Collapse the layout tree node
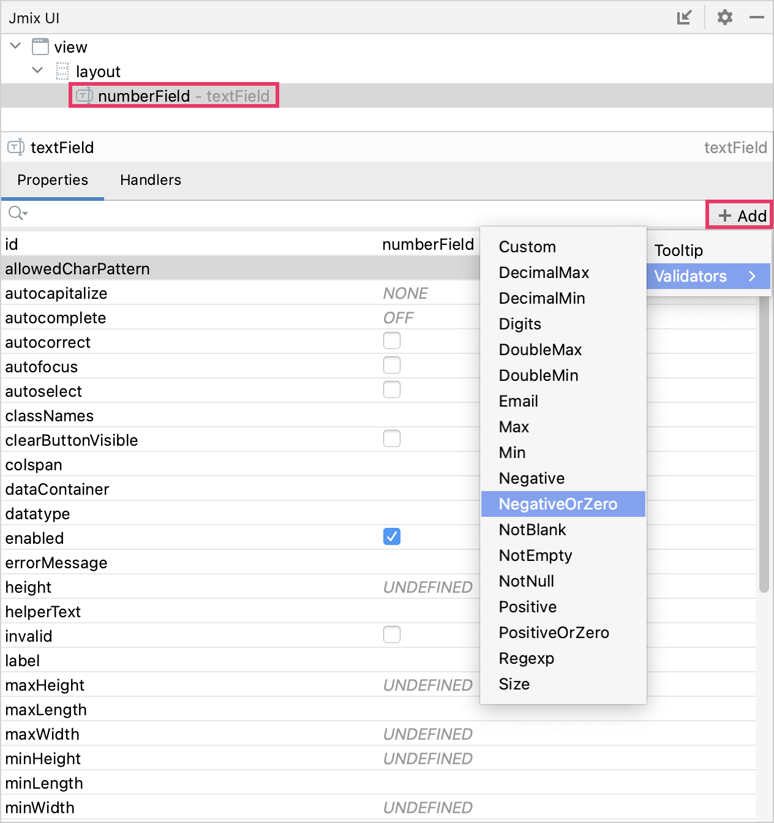This screenshot has height=823, width=774. 37,70
